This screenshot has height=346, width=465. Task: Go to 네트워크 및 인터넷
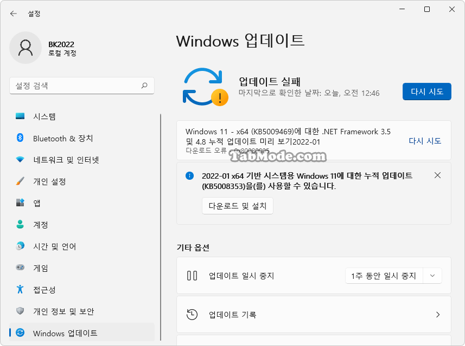pyautogui.click(x=82, y=160)
